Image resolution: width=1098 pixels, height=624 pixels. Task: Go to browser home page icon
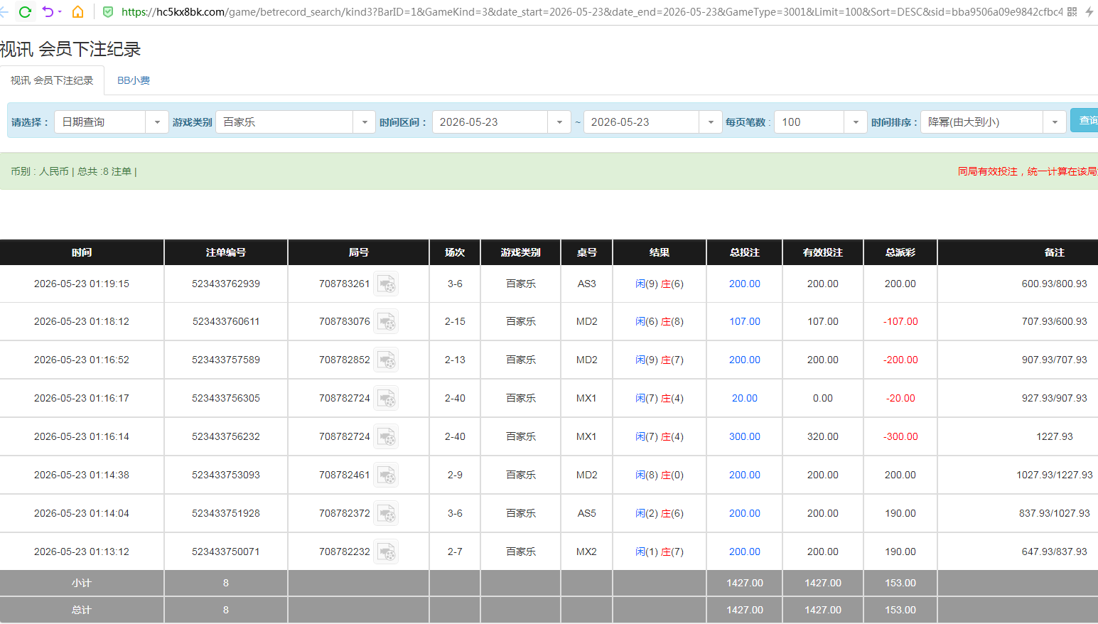tap(78, 12)
